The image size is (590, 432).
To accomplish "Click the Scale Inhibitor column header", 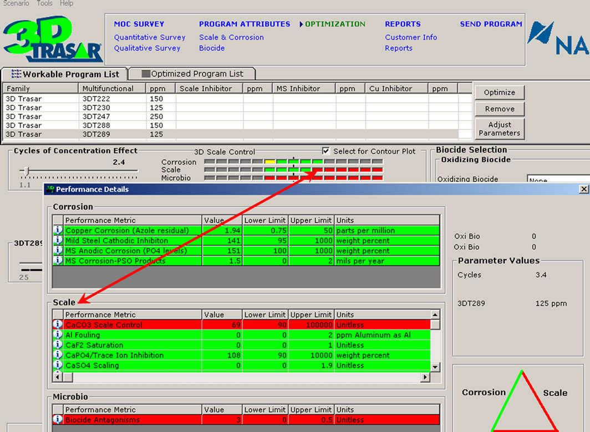I will point(209,88).
